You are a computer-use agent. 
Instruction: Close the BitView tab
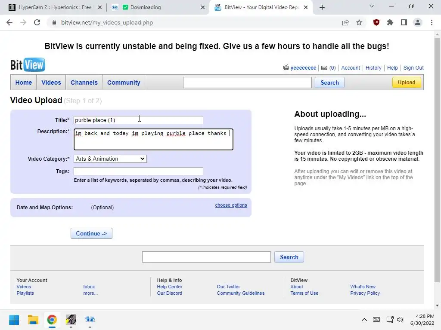306,7
